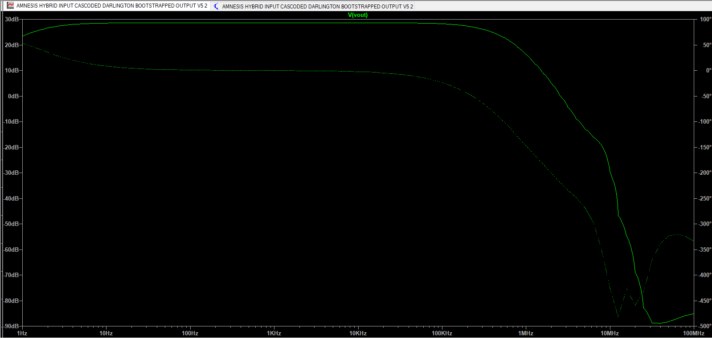Click the 10dB magnitude axis label
Image resolution: width=712 pixels, height=338 pixels.
(x=12, y=71)
